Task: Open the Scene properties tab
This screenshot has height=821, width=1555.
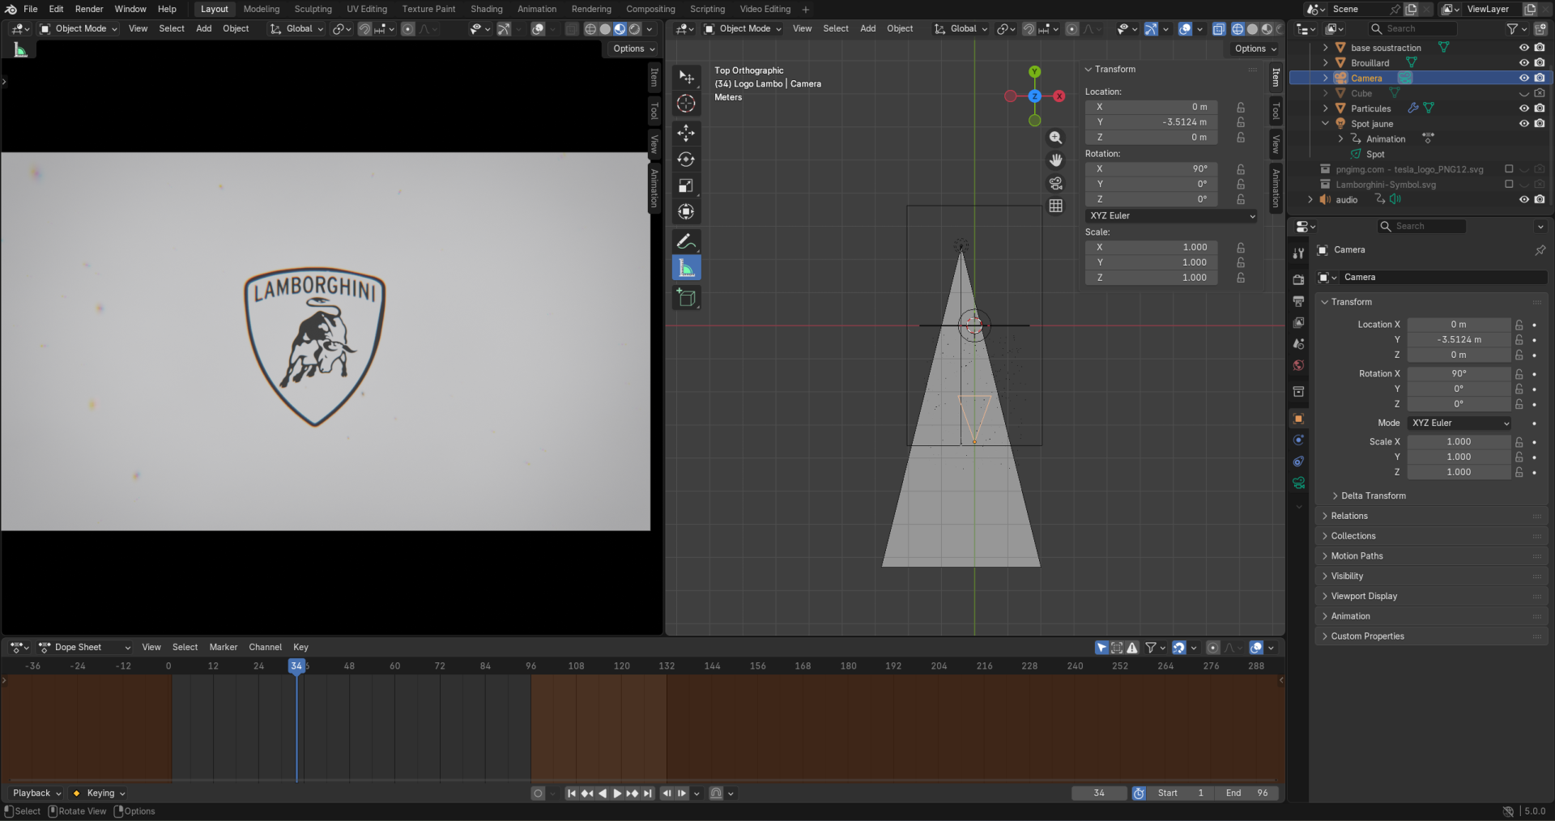Action: click(x=1298, y=344)
